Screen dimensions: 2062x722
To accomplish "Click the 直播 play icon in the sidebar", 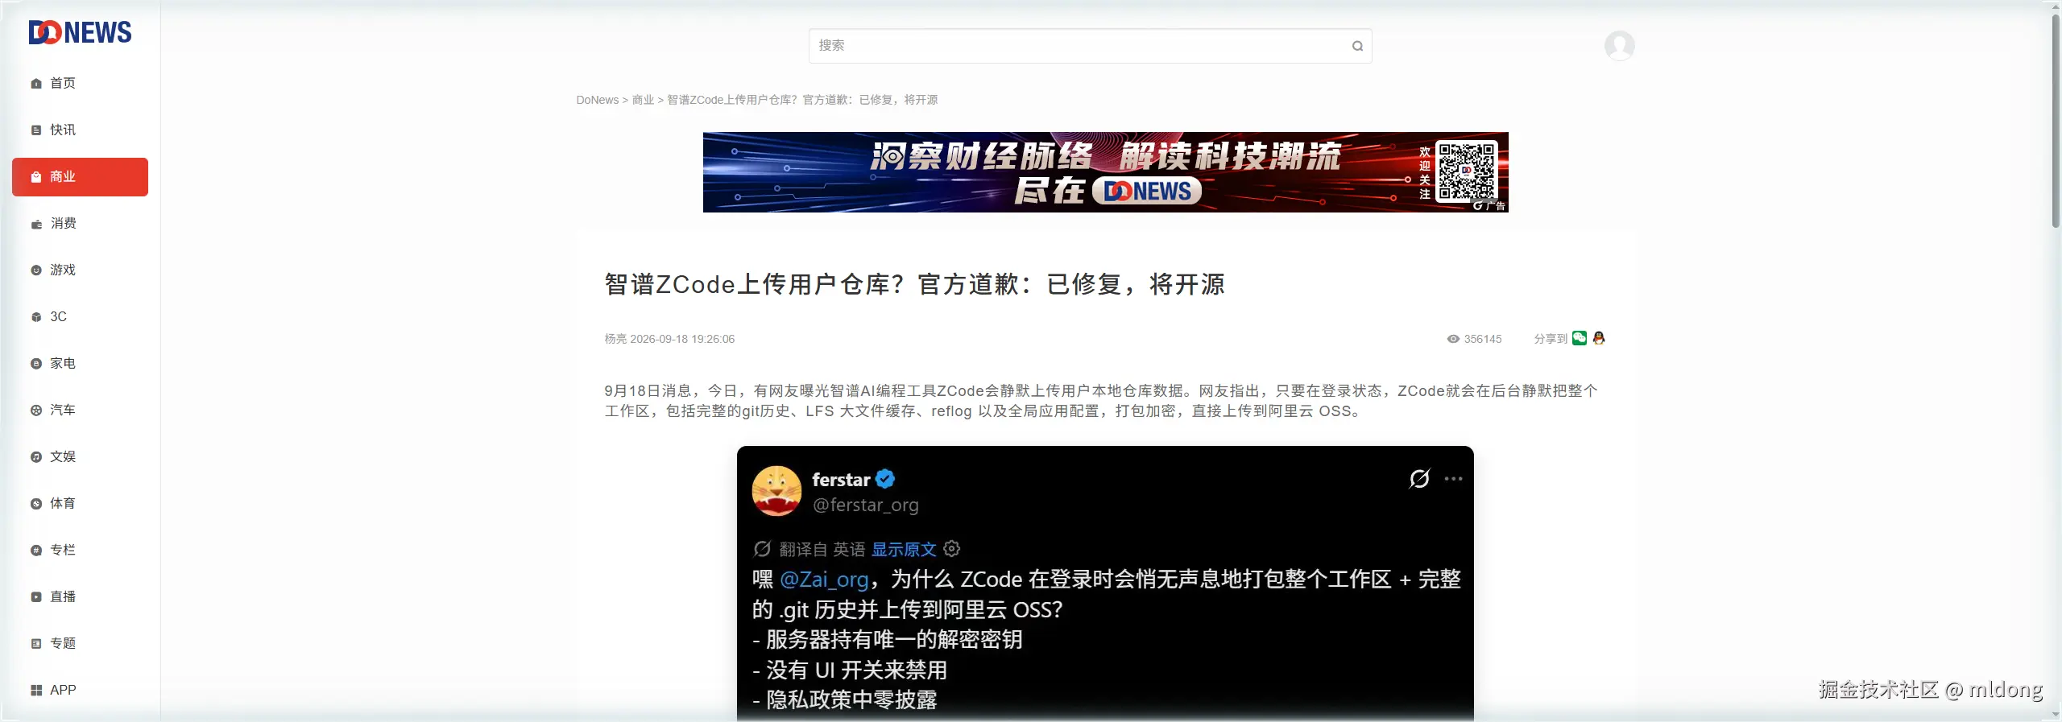I will 36,597.
